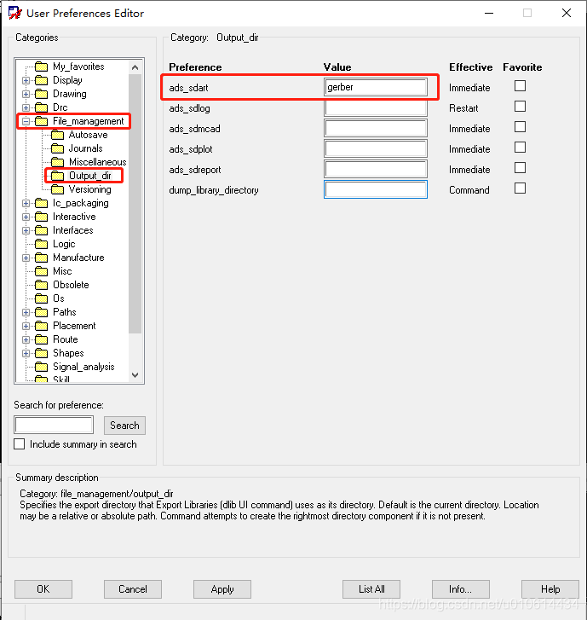Click the category tree vertical scrollbar

pos(135,205)
